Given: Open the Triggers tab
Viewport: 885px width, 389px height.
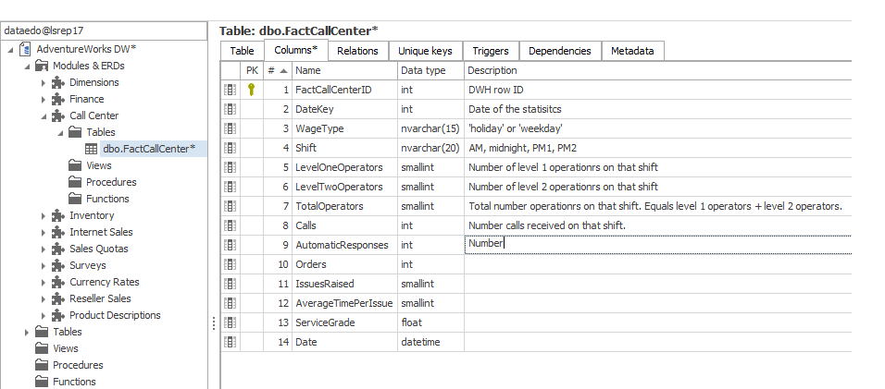Looking at the screenshot, I should click(x=490, y=51).
